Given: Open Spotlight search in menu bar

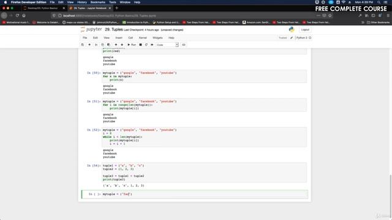Looking at the screenshot, I should click(x=379, y=2).
